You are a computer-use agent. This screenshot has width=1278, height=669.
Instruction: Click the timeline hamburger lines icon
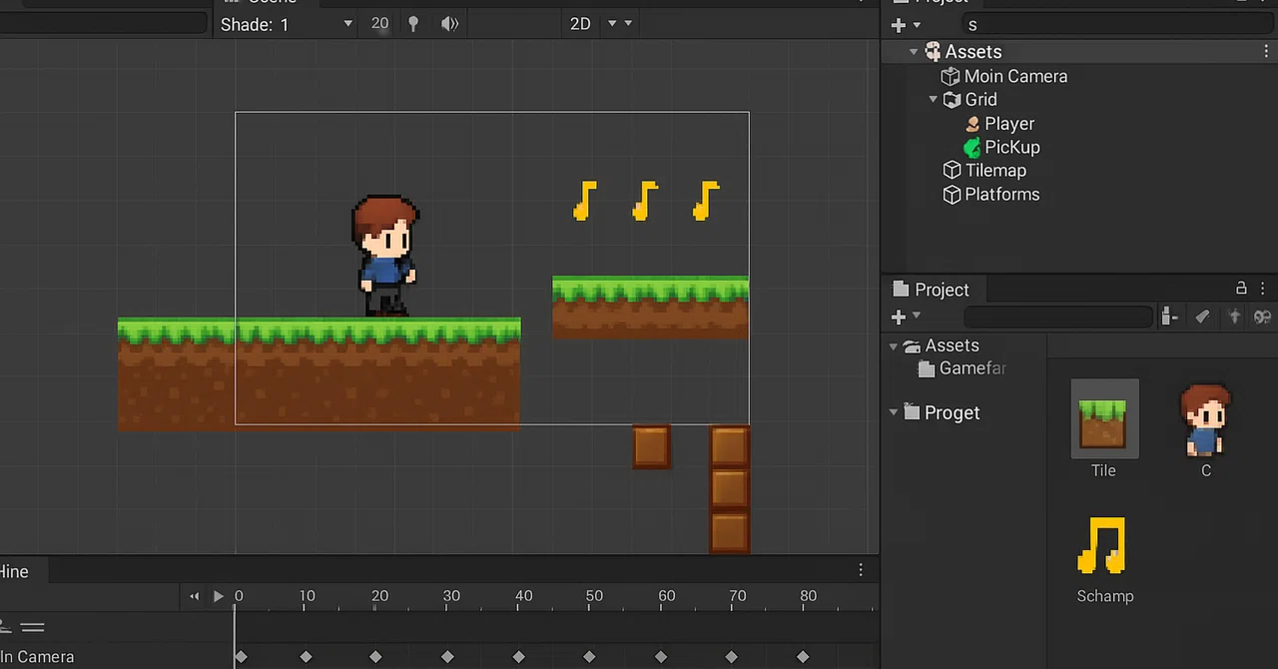32,627
